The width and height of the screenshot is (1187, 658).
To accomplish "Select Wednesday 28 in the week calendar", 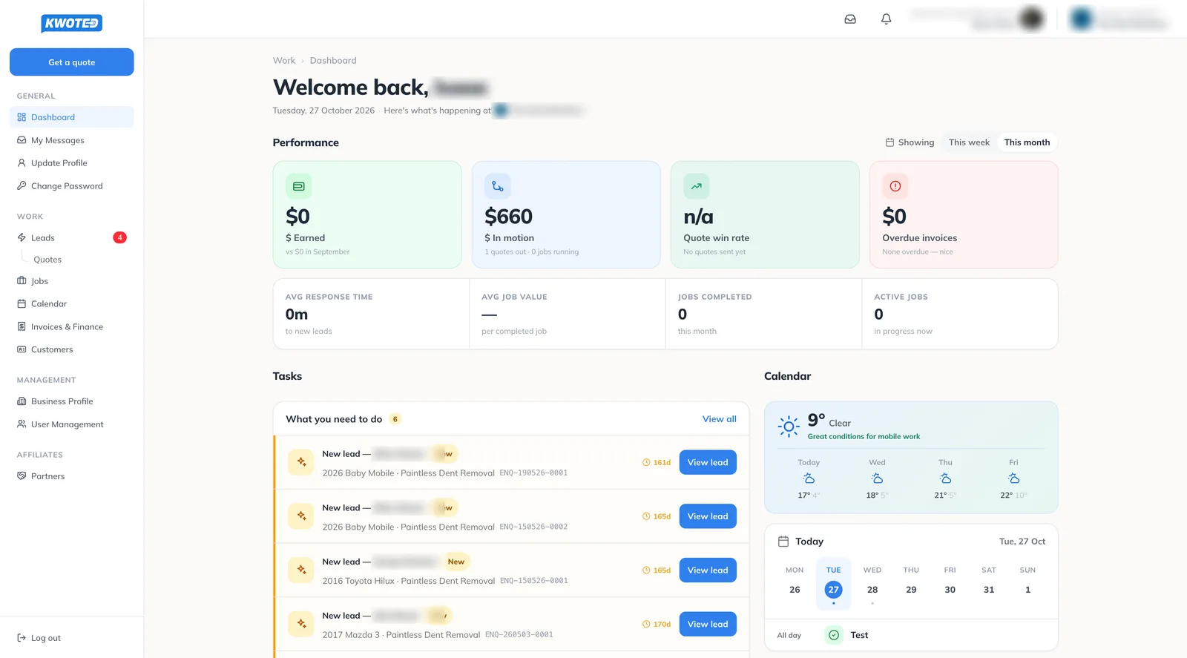I will [x=872, y=582].
